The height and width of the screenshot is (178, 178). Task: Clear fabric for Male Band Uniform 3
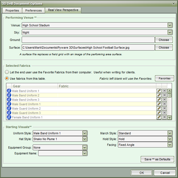coord(164,99)
